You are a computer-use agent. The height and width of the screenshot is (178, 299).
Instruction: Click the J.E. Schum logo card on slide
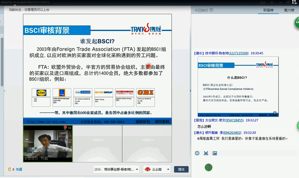83,98
